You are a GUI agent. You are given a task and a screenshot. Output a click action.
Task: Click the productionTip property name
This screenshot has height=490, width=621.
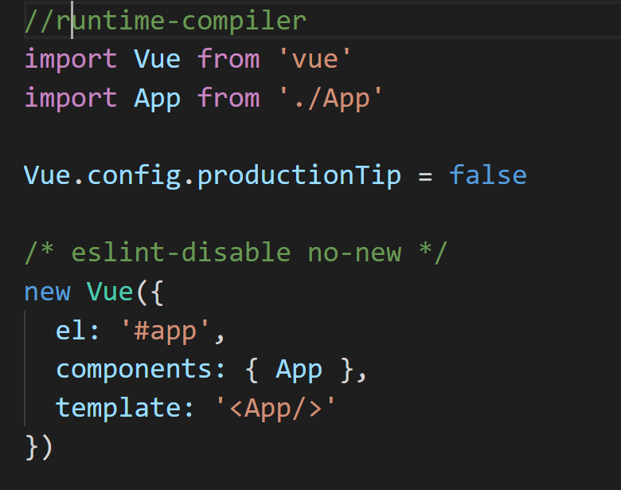click(x=299, y=175)
